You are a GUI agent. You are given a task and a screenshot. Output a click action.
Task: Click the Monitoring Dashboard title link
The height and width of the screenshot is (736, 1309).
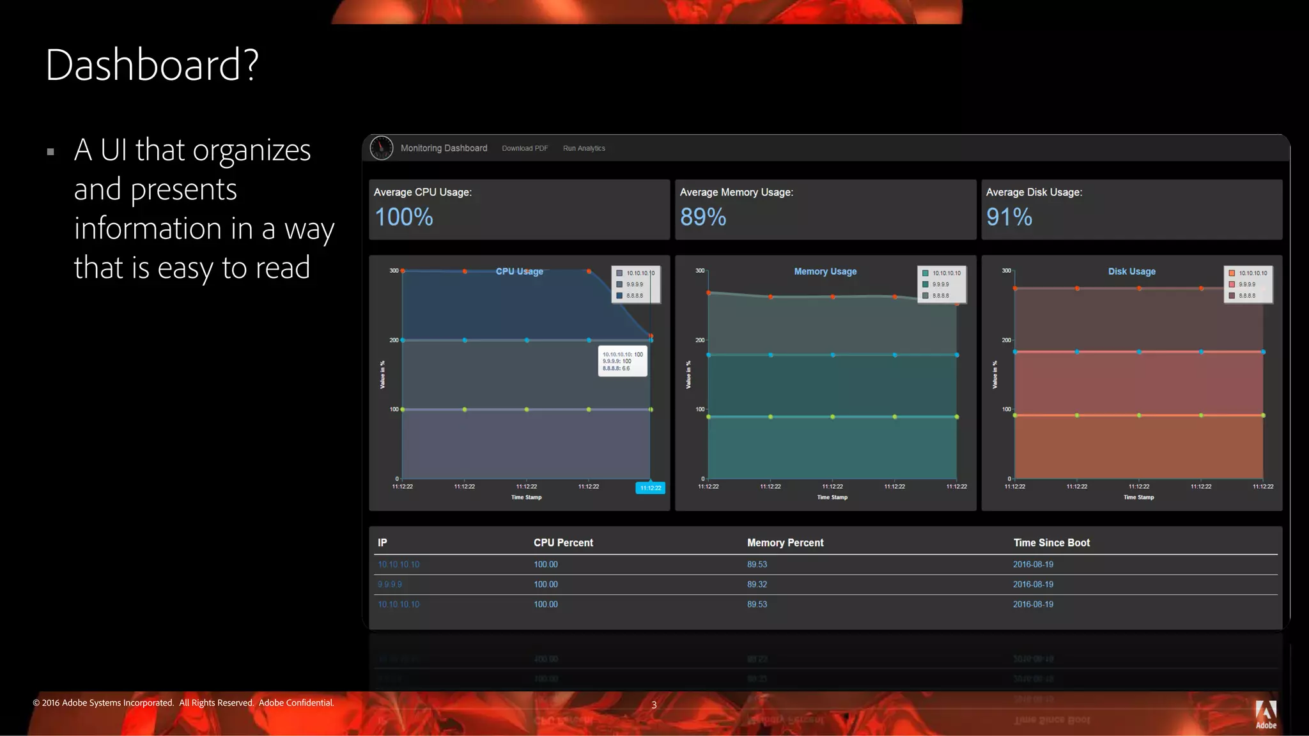444,148
